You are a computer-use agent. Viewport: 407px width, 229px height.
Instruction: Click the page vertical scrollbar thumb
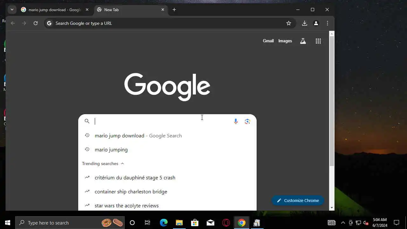click(332, 101)
